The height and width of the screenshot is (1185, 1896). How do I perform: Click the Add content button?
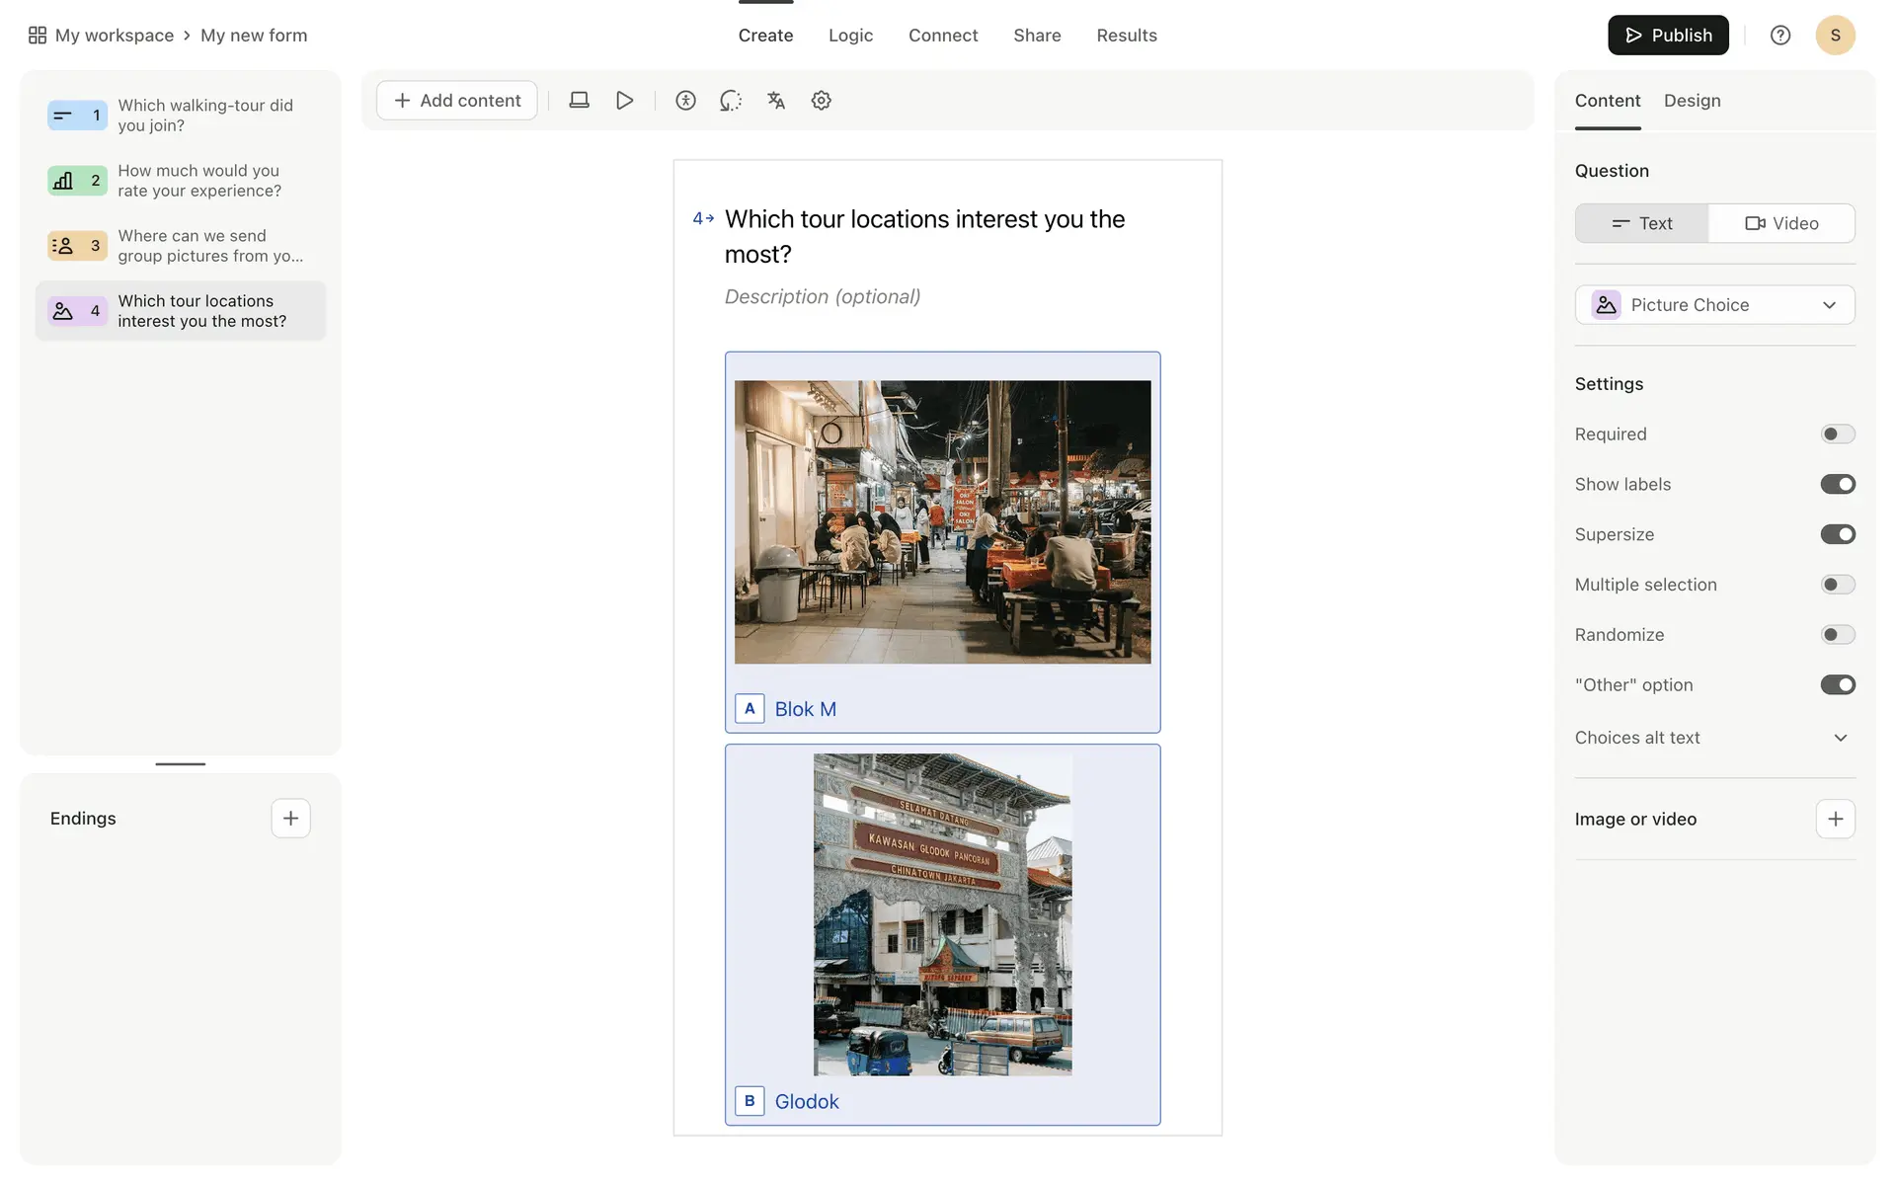457,101
